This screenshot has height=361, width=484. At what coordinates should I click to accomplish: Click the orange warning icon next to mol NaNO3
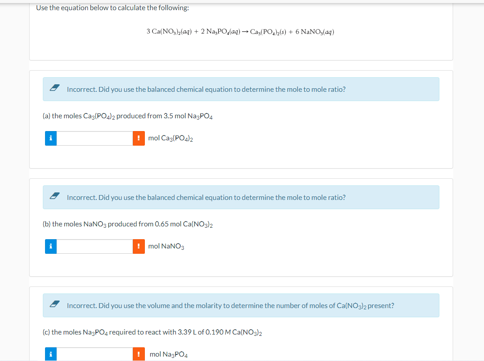[138, 246]
